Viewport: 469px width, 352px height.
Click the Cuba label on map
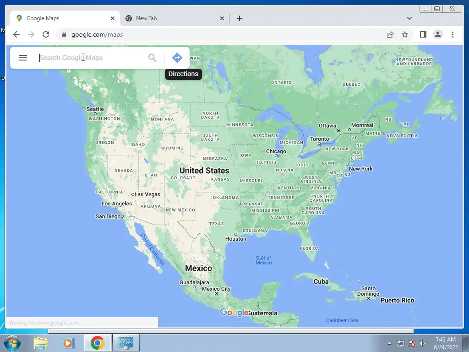pos(321,282)
